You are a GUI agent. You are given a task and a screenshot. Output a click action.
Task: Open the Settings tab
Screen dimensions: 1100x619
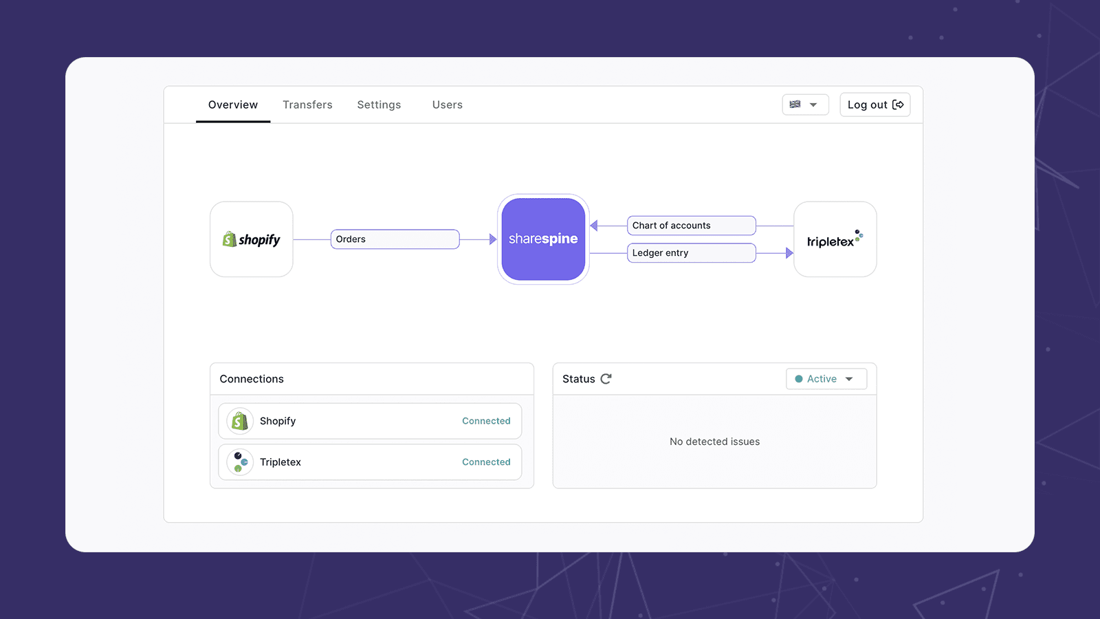click(x=379, y=105)
